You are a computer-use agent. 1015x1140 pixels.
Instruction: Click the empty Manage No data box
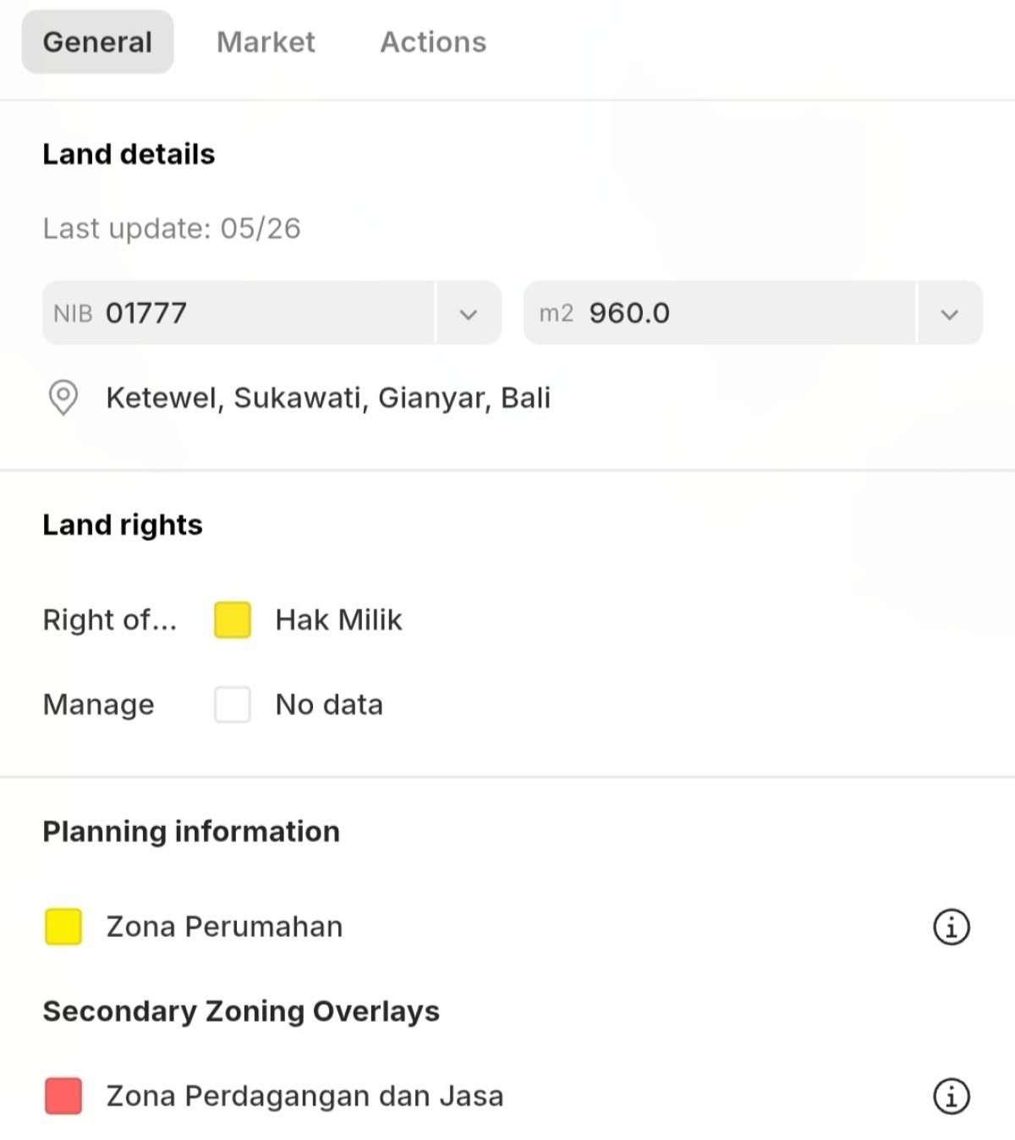click(x=233, y=704)
